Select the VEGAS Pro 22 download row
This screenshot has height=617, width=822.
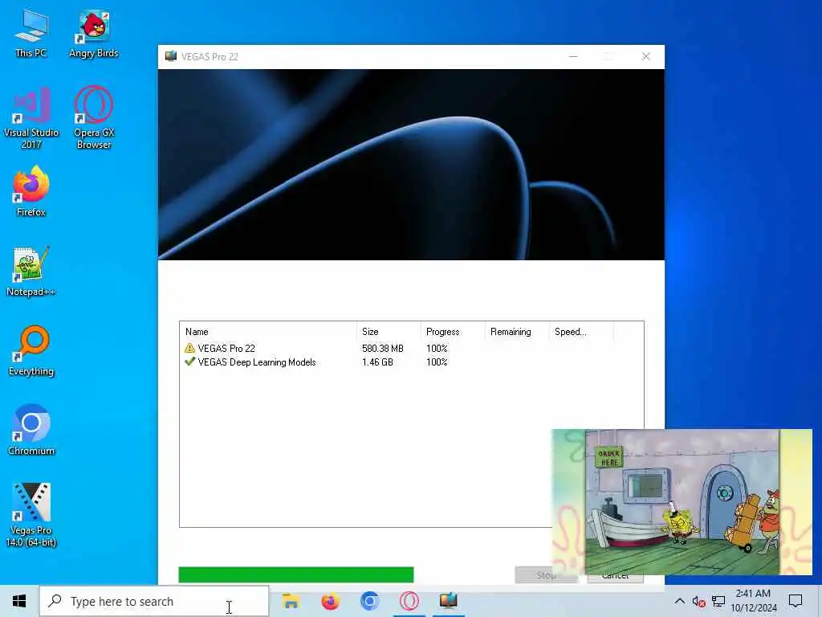[x=412, y=349]
